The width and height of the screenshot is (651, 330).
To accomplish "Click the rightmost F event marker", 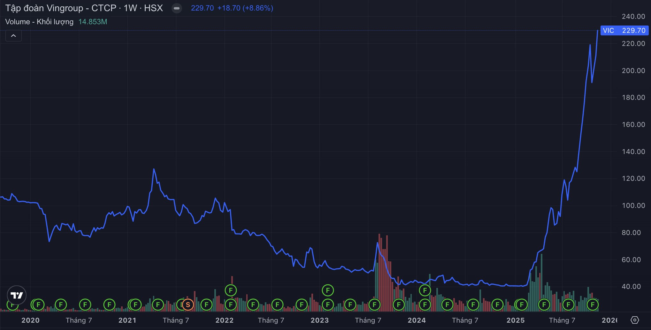I will 593,305.
